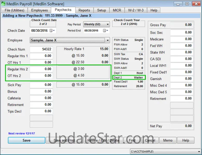Expand the Pay Period Weekly dropdown

tap(107, 24)
